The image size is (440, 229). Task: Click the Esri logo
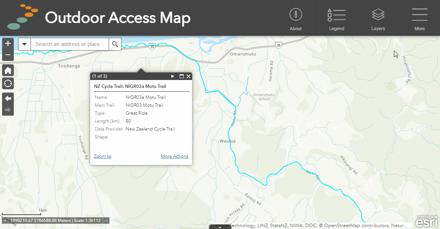point(426,221)
